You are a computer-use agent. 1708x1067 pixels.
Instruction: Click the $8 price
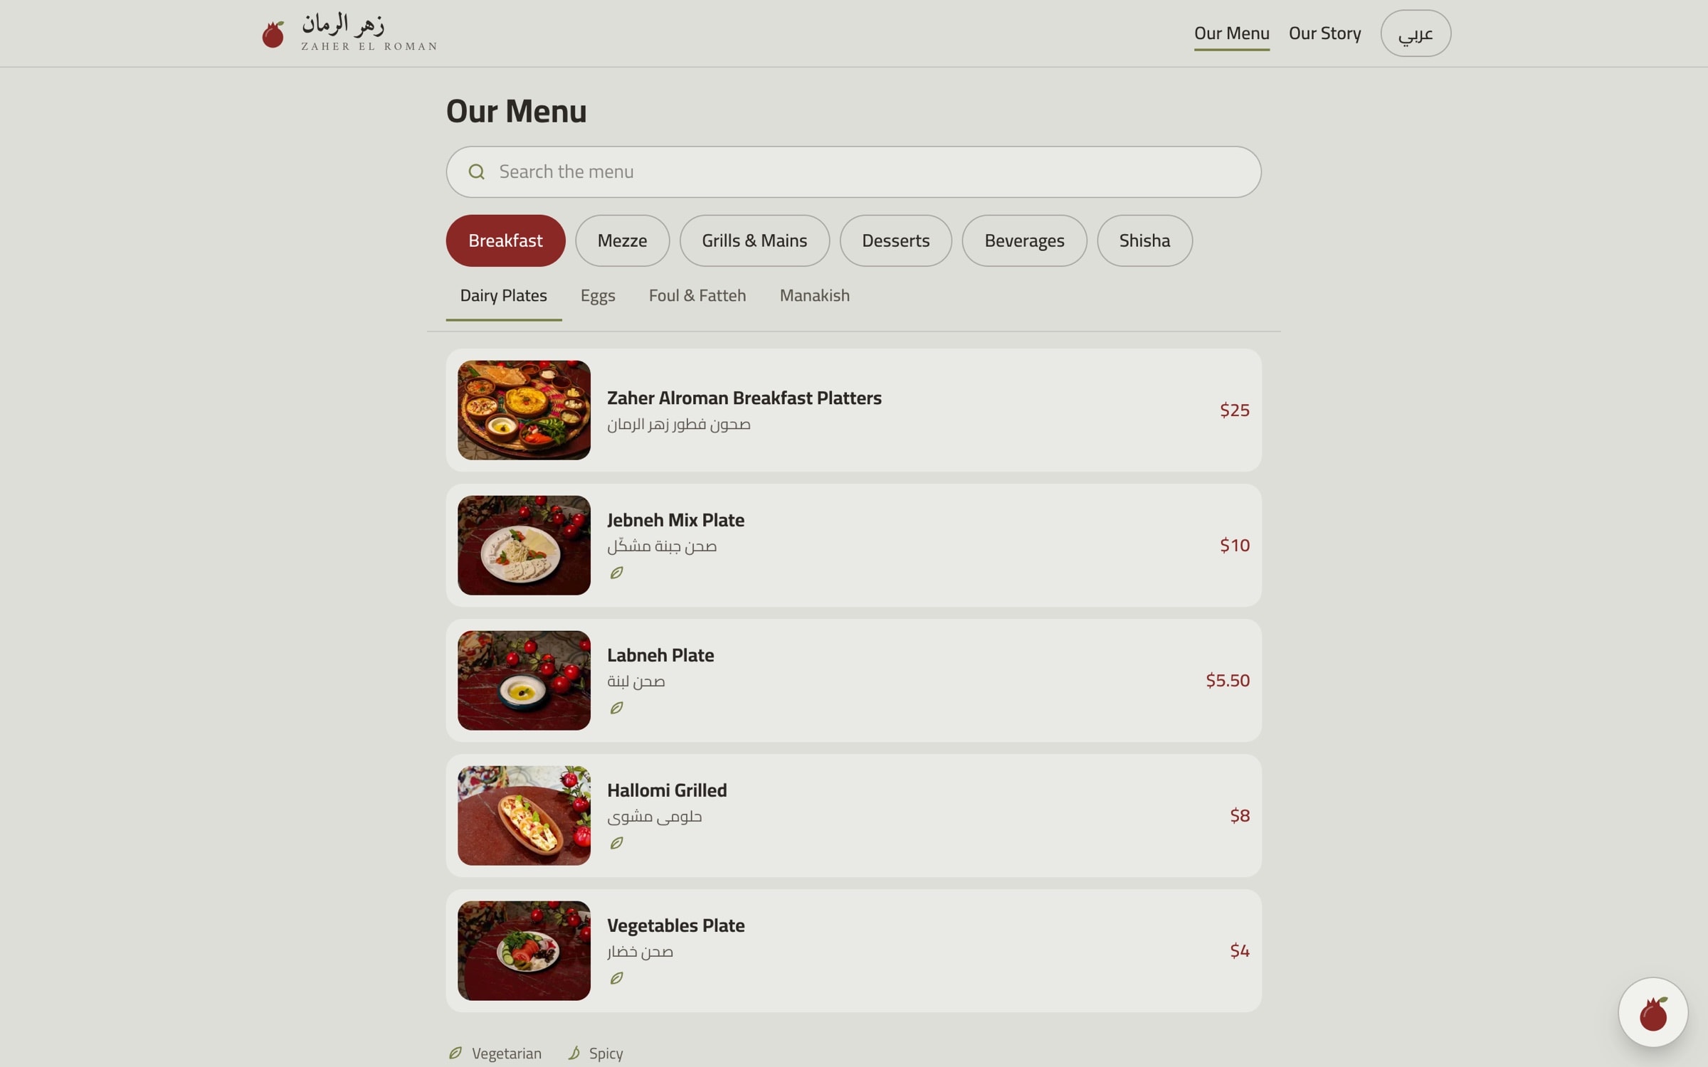point(1239,815)
